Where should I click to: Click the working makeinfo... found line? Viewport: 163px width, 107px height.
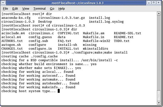point(38,87)
